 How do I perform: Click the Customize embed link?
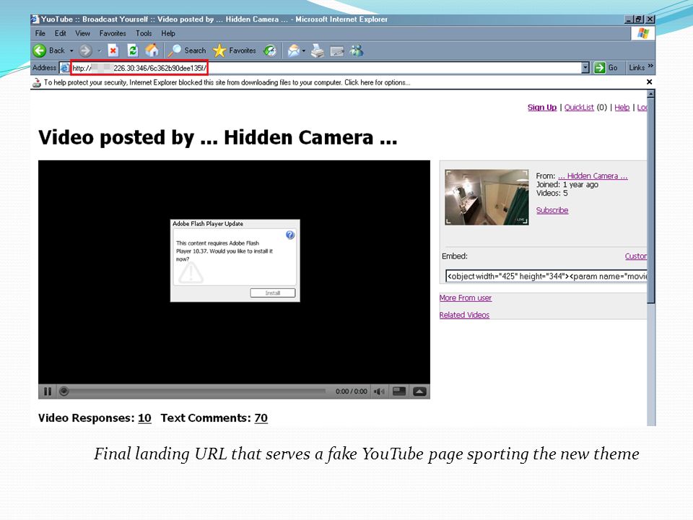pos(636,256)
